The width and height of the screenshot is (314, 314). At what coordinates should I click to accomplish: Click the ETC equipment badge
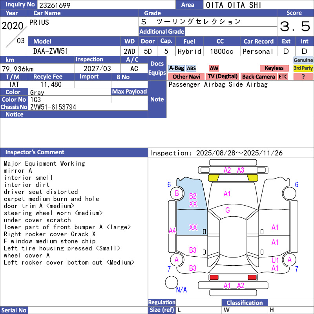coord(283,77)
